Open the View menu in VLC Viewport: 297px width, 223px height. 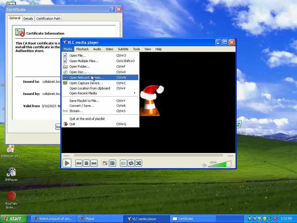[148, 49]
